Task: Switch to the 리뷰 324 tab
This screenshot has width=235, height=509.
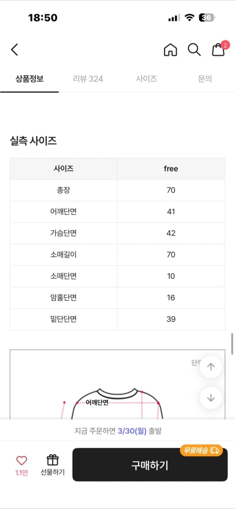Action: tap(88, 79)
